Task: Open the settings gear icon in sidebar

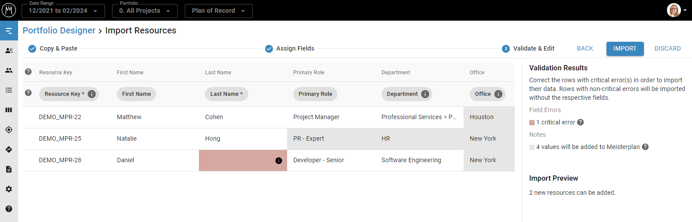Action: [x=9, y=189]
